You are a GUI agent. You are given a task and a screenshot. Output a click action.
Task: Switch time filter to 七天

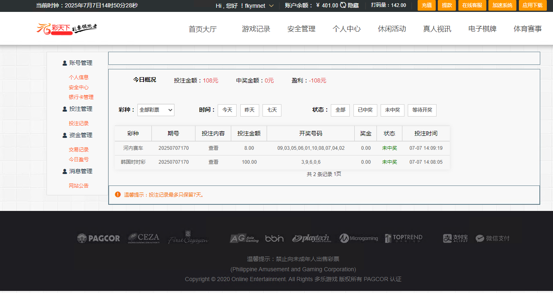click(x=272, y=110)
